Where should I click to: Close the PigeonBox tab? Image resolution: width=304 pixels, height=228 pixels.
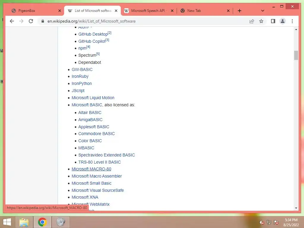(x=59, y=11)
